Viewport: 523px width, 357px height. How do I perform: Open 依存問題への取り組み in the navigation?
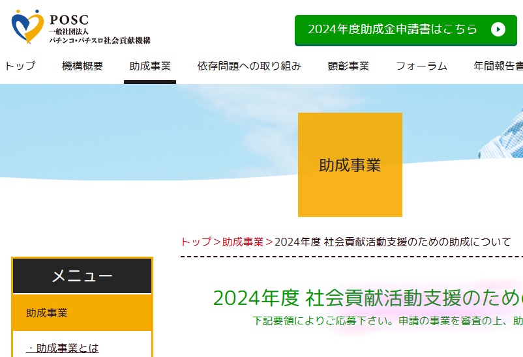249,66
